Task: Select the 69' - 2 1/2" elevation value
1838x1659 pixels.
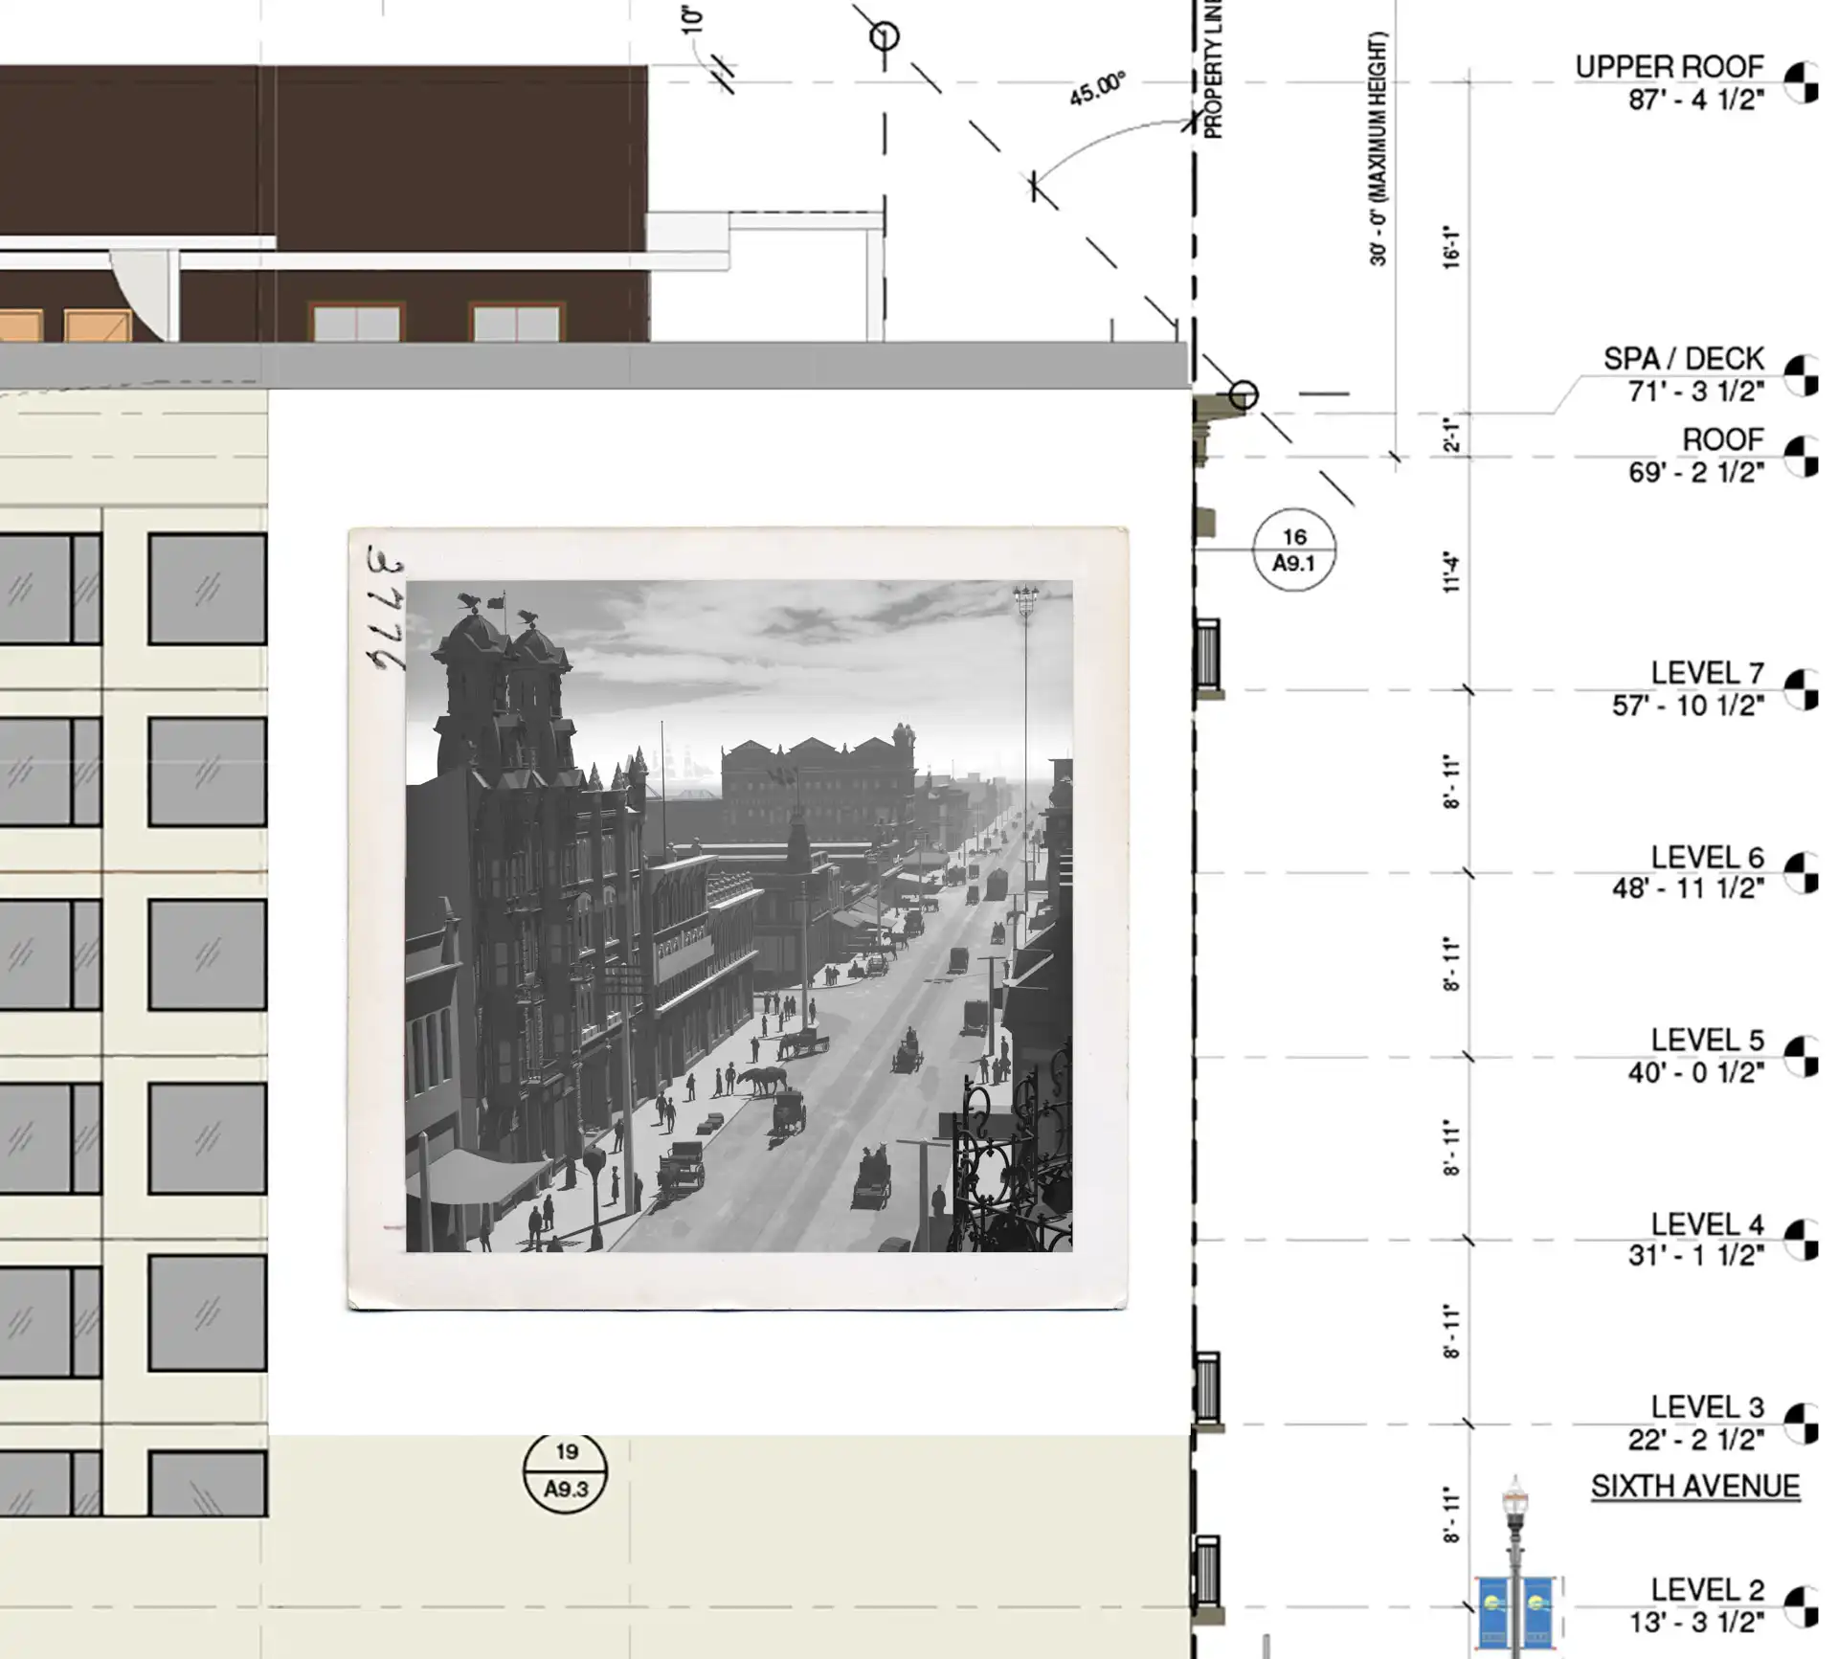Action: 1696,472
